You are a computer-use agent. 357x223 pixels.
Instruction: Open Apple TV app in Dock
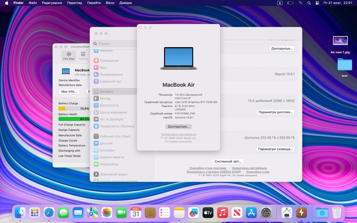coord(208,213)
